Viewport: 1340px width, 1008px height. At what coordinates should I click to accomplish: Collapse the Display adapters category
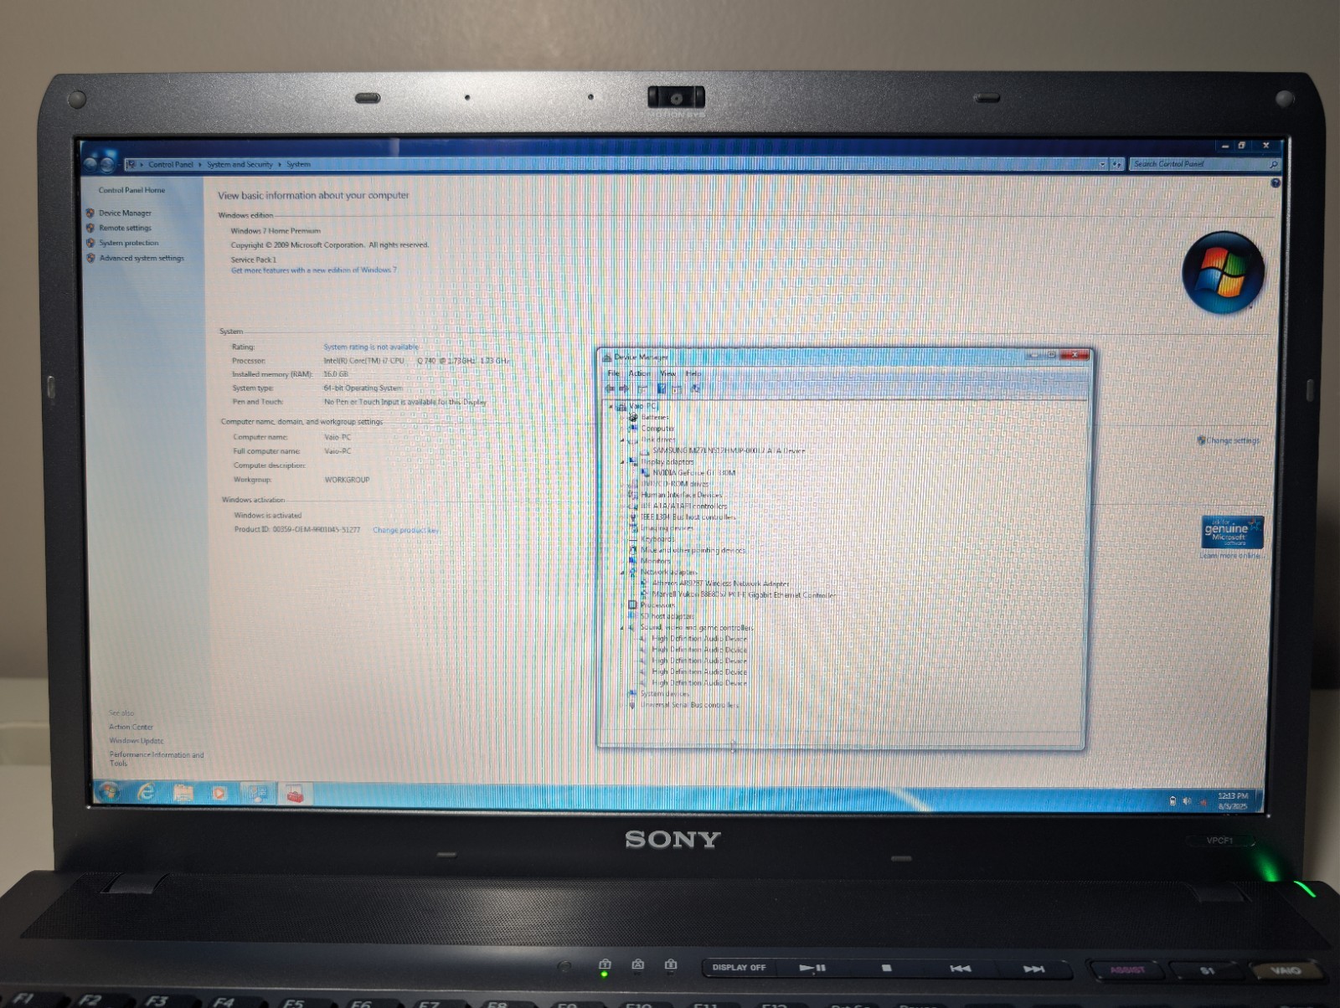click(622, 461)
